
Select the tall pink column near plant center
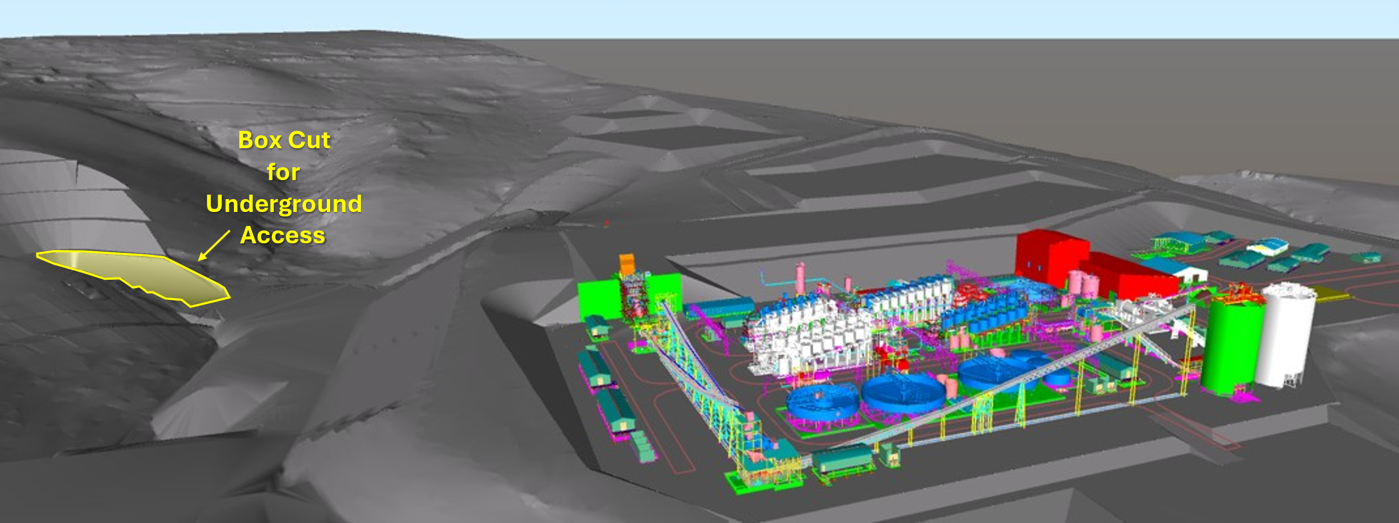tap(800, 278)
